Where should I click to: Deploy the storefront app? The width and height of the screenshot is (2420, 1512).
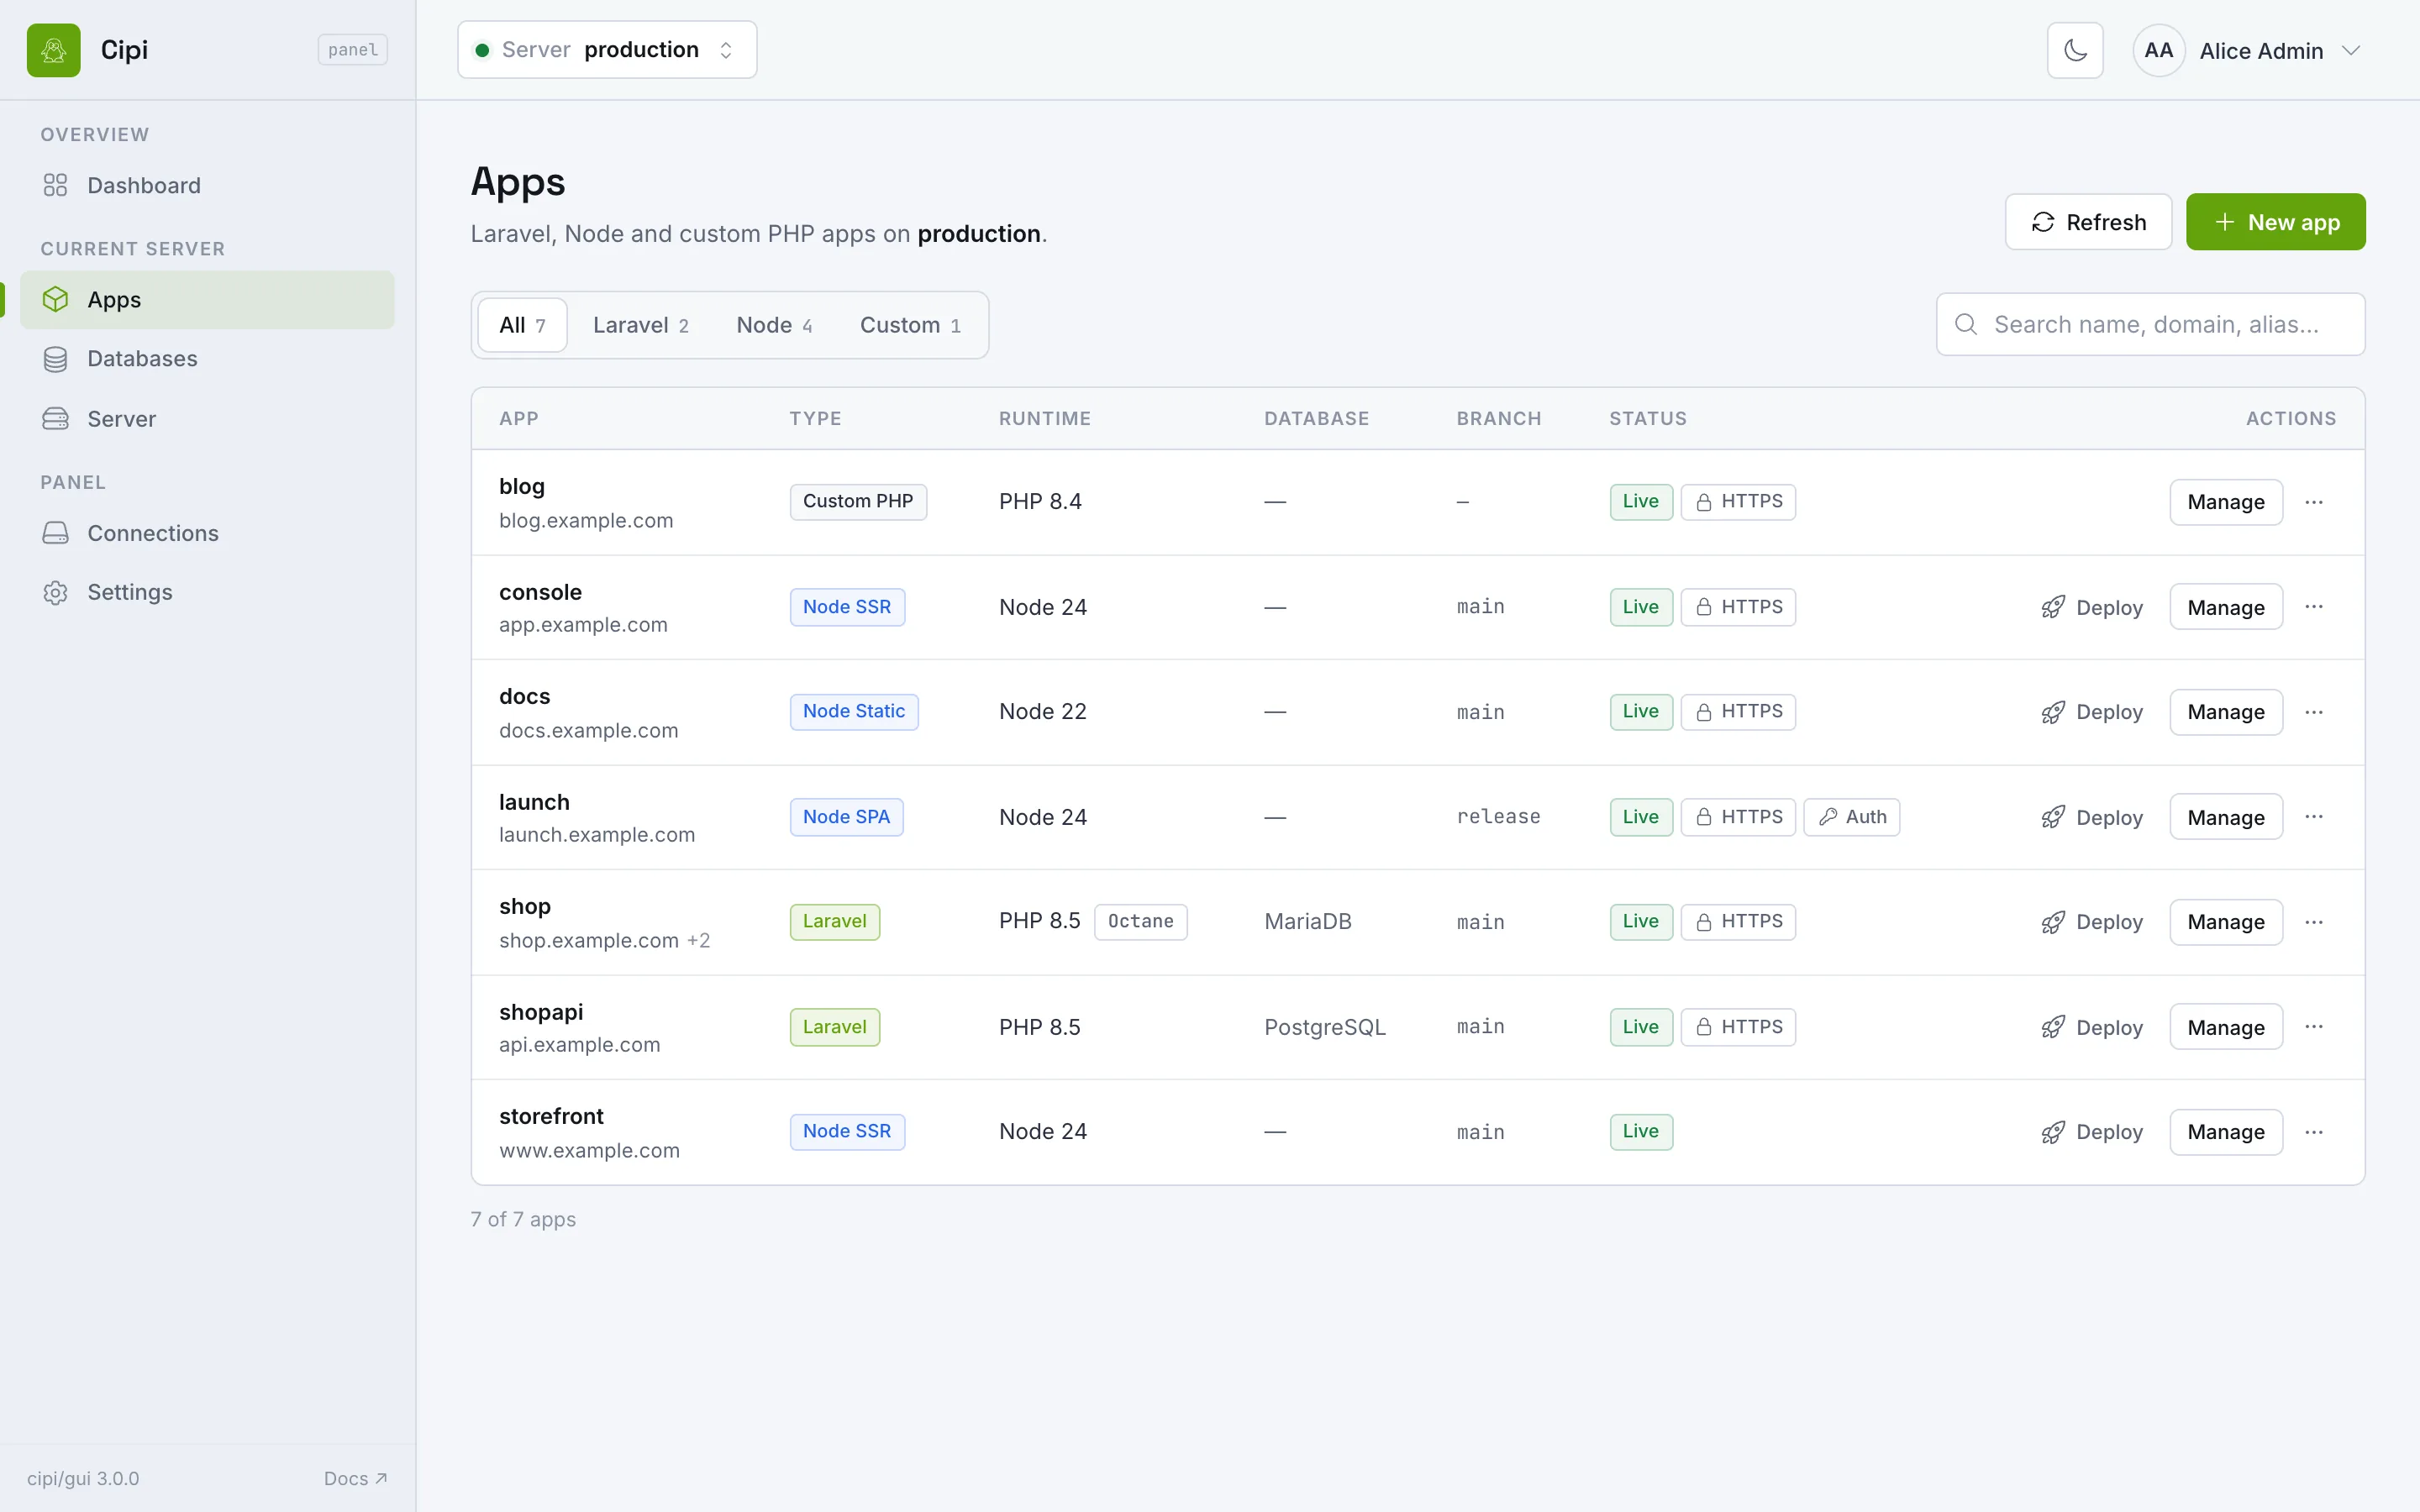point(2092,1132)
